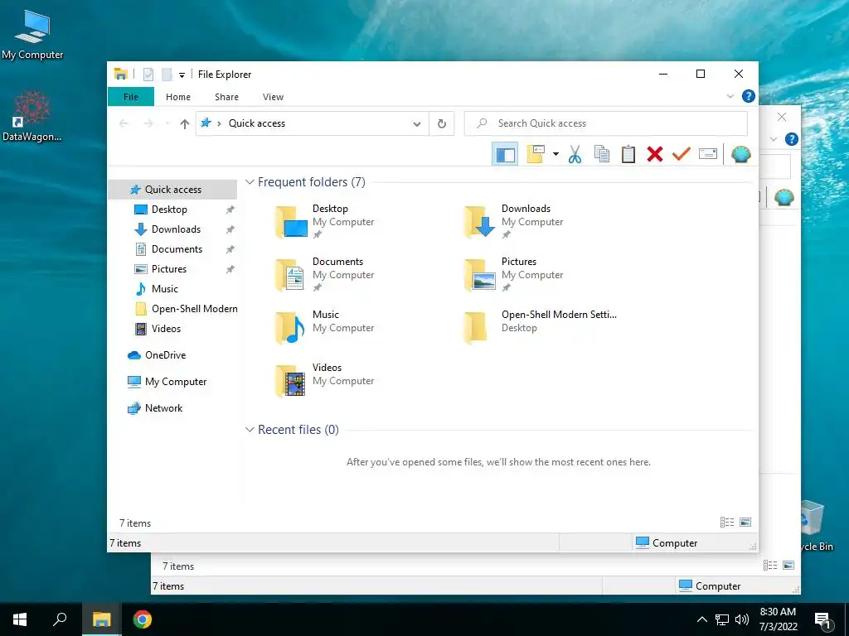Click the Up one level arrow
849x636 pixels.
[185, 124]
